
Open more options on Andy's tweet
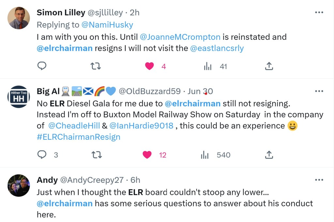pos(319,180)
